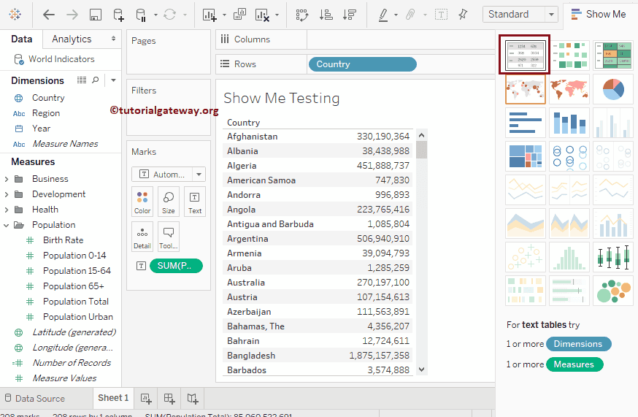Open the Color marks card
The height and width of the screenshot is (417, 638).
pyautogui.click(x=142, y=202)
